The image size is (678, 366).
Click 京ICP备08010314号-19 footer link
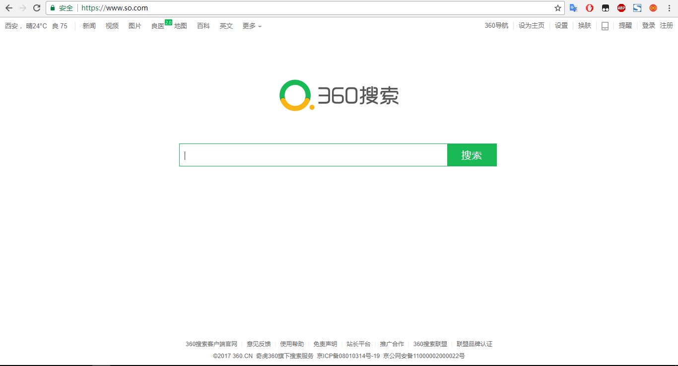(x=348, y=356)
